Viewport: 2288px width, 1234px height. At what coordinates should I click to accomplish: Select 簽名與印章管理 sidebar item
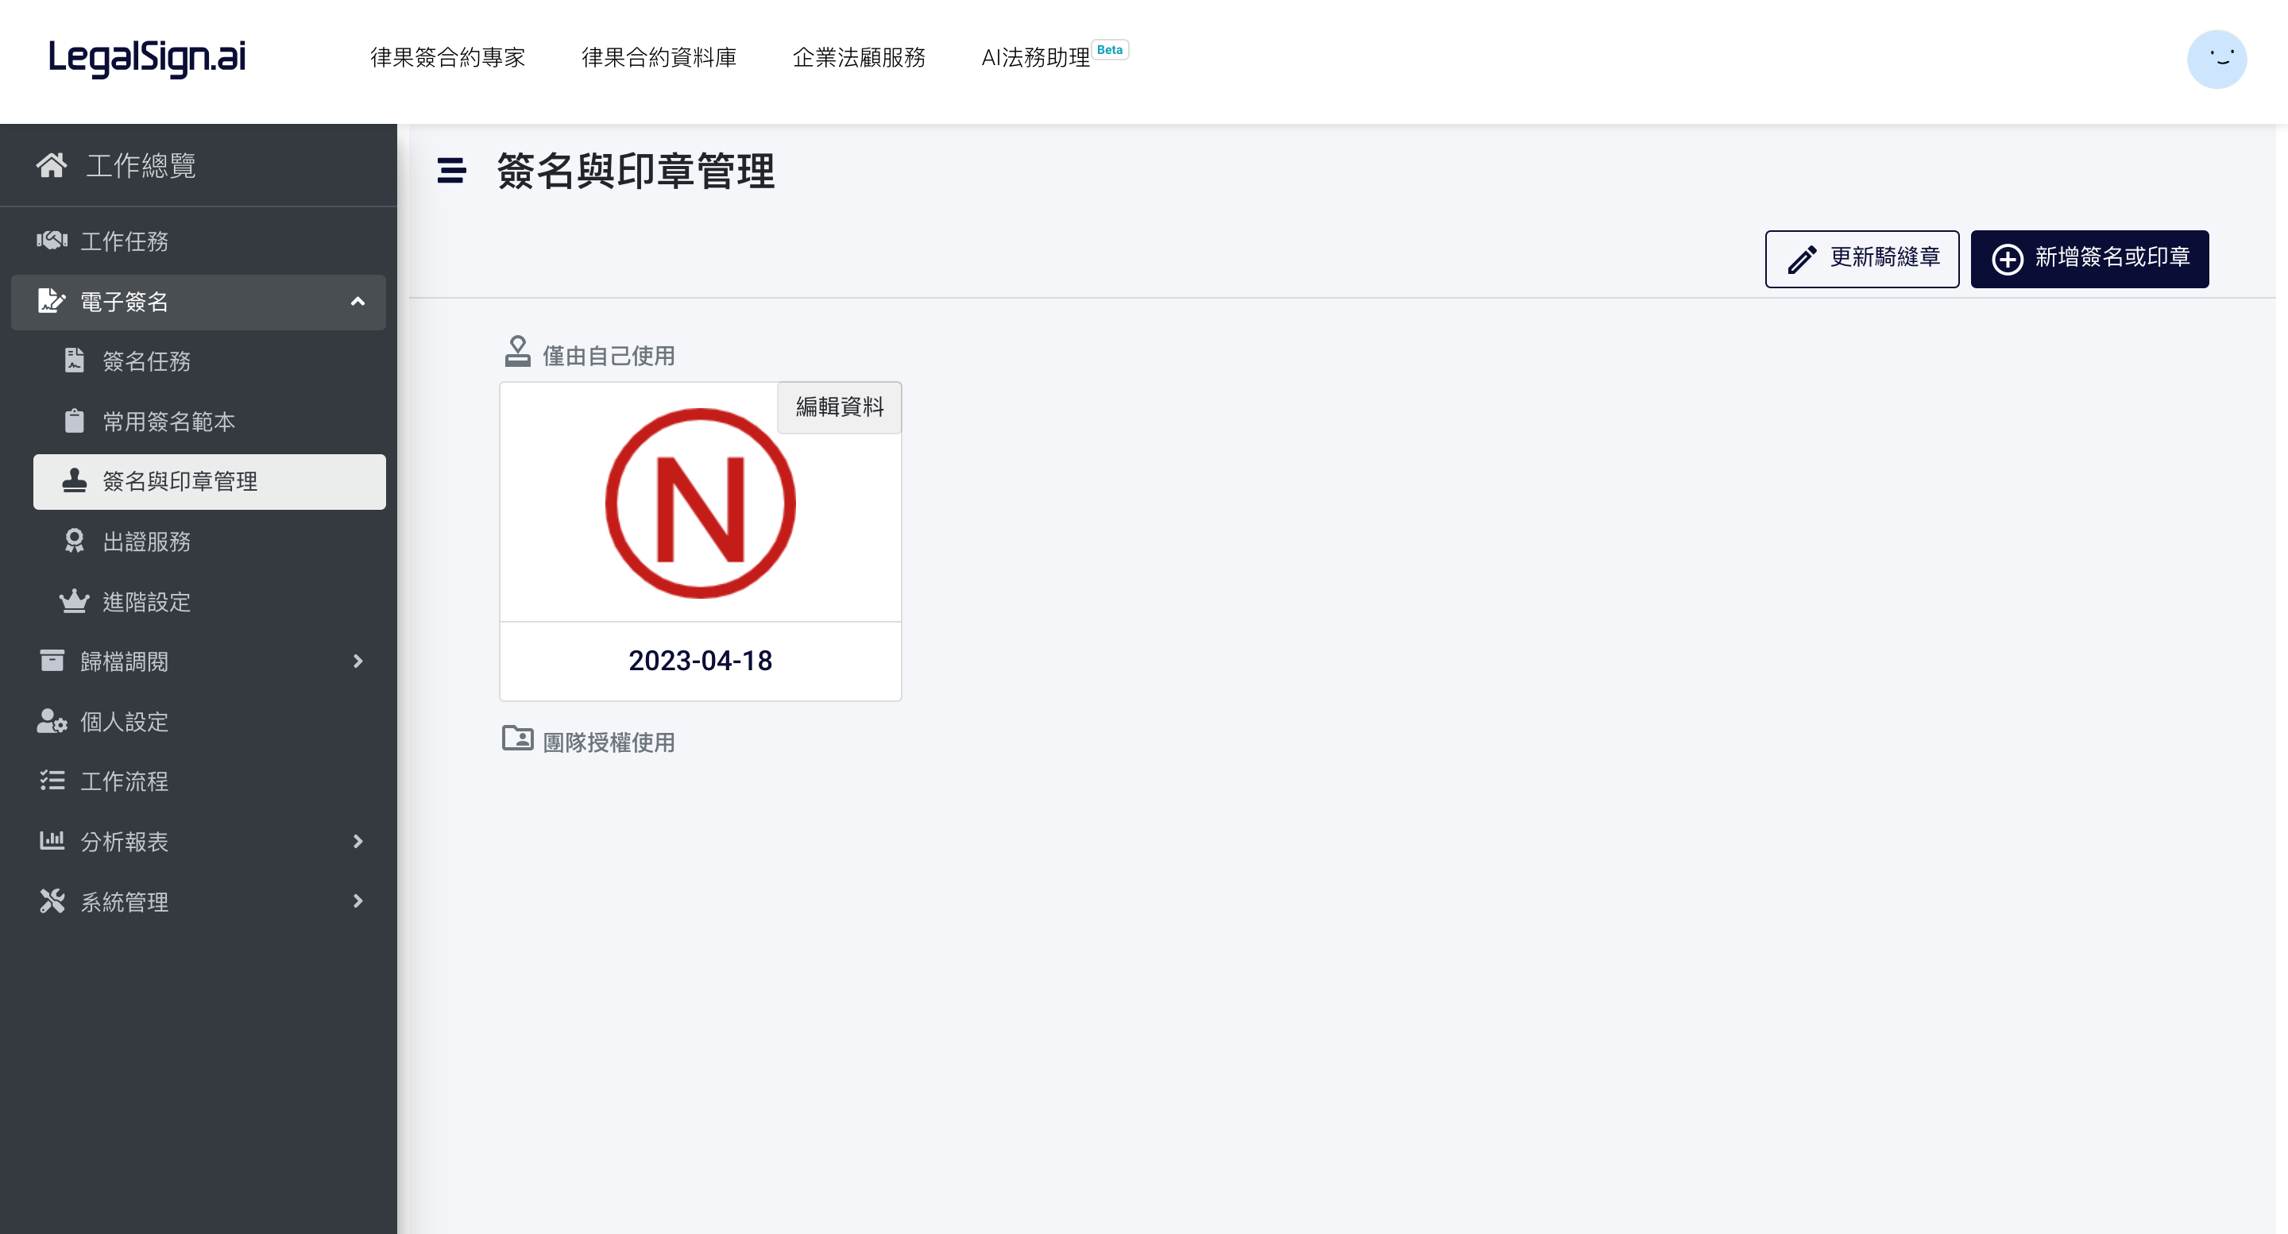[x=210, y=482]
